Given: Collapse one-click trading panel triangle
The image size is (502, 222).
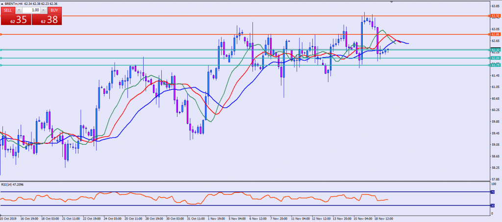Looking at the screenshot, I should pos(2,3).
